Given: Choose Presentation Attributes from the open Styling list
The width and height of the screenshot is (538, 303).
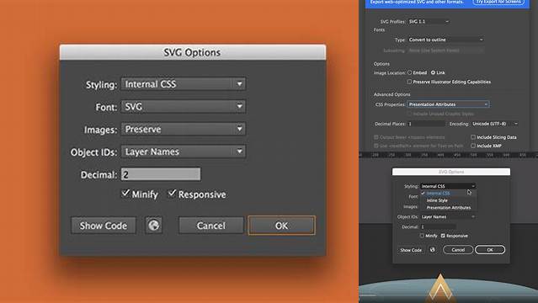Looking at the screenshot, I should coord(449,208).
